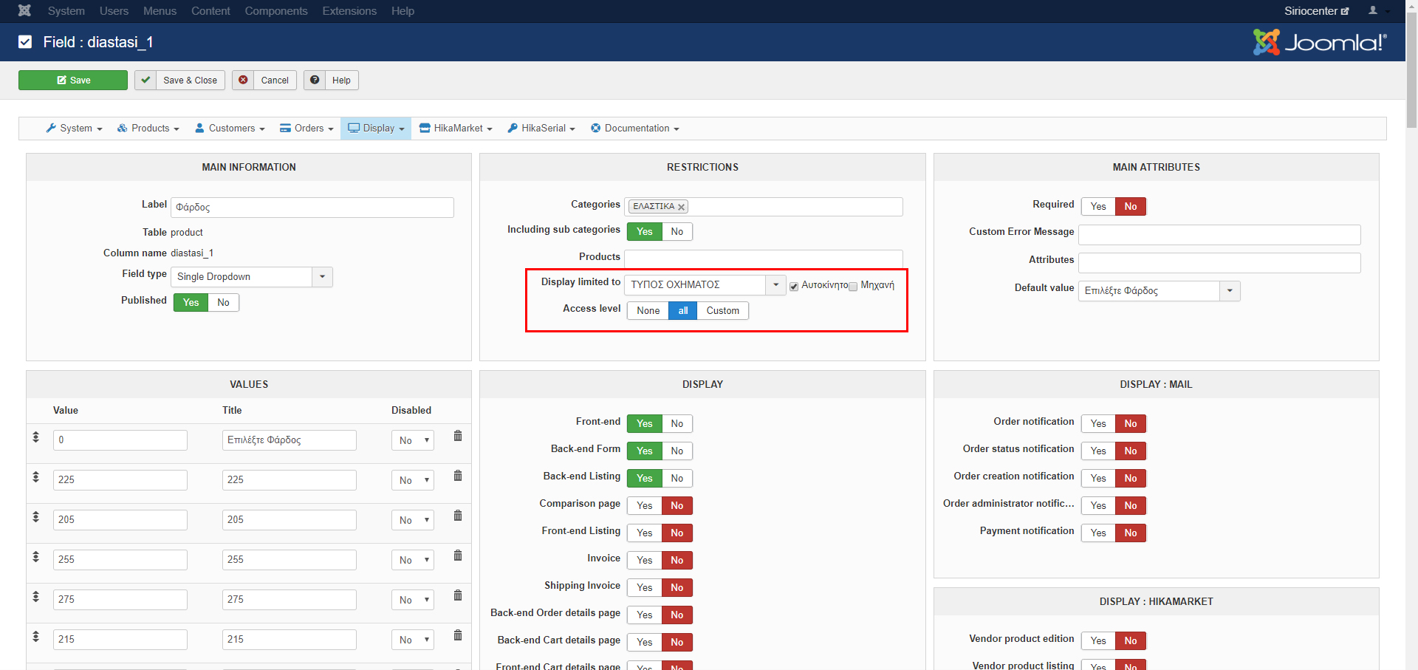Open Disabled dropdown for value 205 row

pyautogui.click(x=413, y=521)
